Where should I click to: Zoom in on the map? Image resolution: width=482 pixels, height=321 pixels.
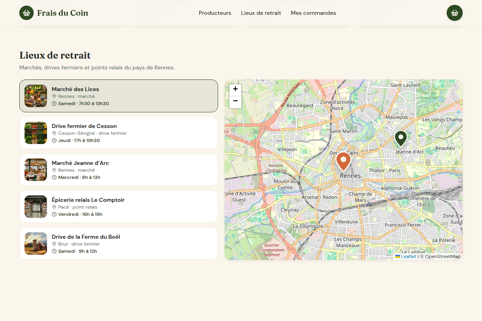[x=235, y=89]
